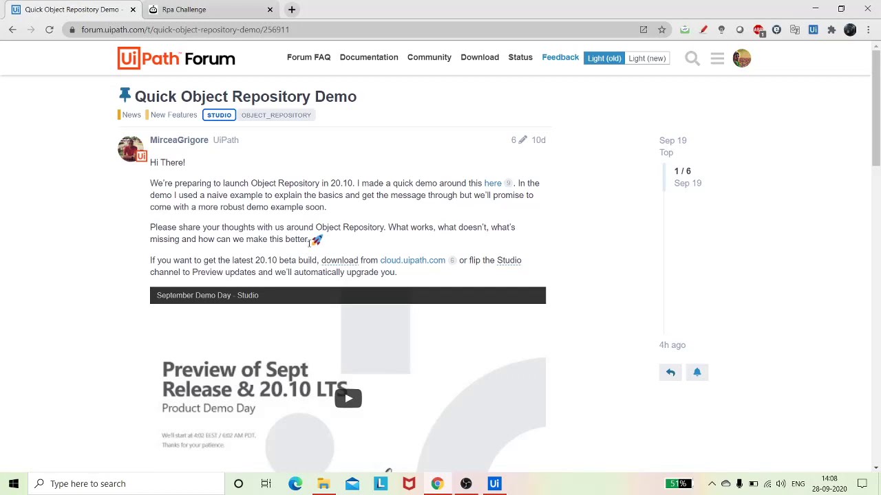
Task: Click the open-in-app icon in address bar
Action: [x=643, y=30]
